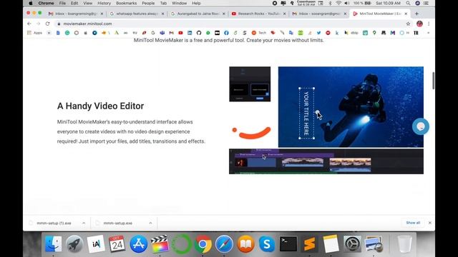This screenshot has height=257, width=458.
Task: Click the diver video preview image
Action: pyautogui.click(x=351, y=106)
